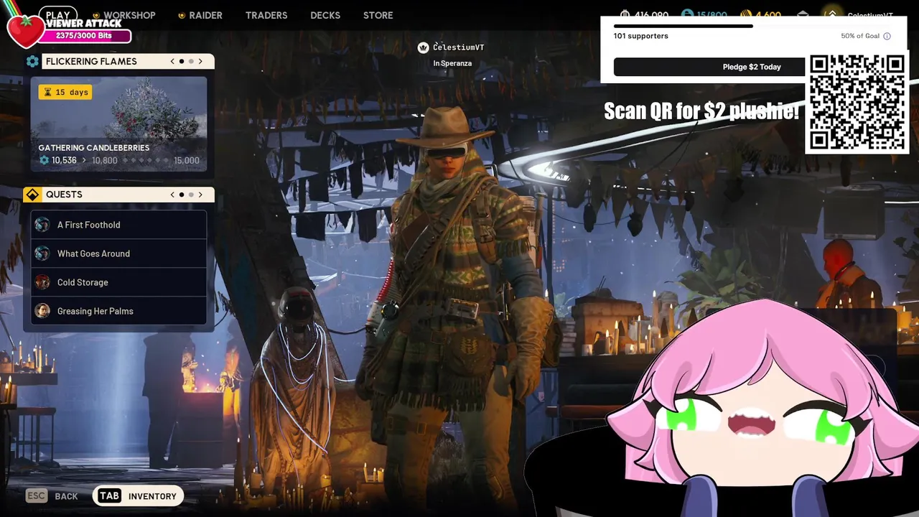919x517 pixels.
Task: Open the DECKS tab
Action: tap(325, 15)
